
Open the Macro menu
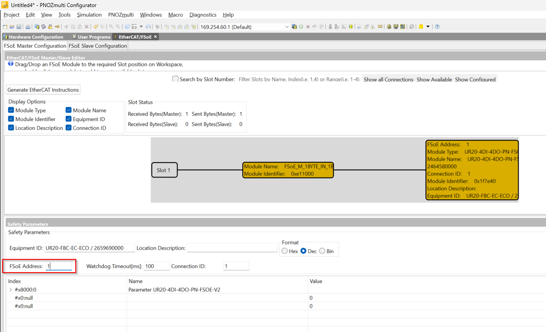176,15
